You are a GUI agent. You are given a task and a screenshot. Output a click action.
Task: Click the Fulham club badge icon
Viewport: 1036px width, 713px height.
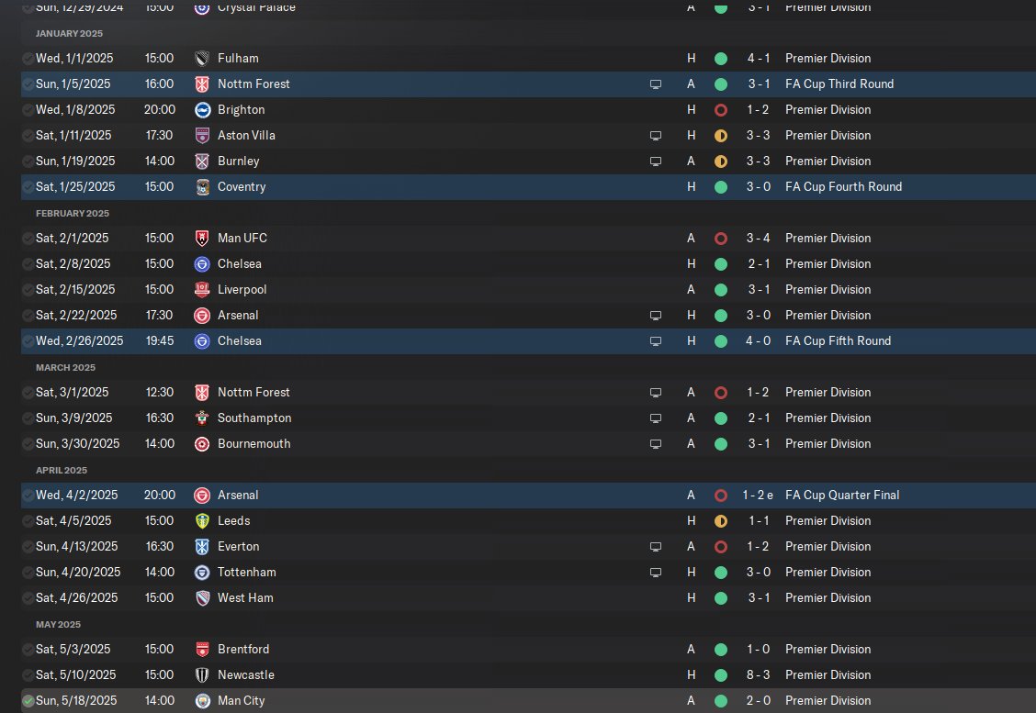point(202,58)
